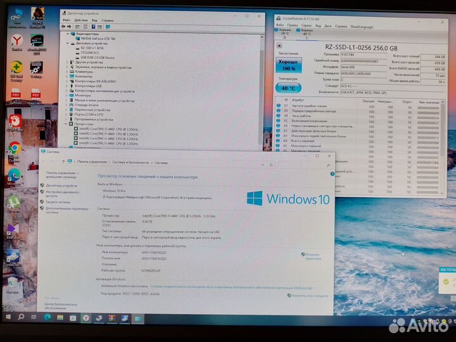Click the help question icon in System window
The image size is (456, 342).
[332, 174]
